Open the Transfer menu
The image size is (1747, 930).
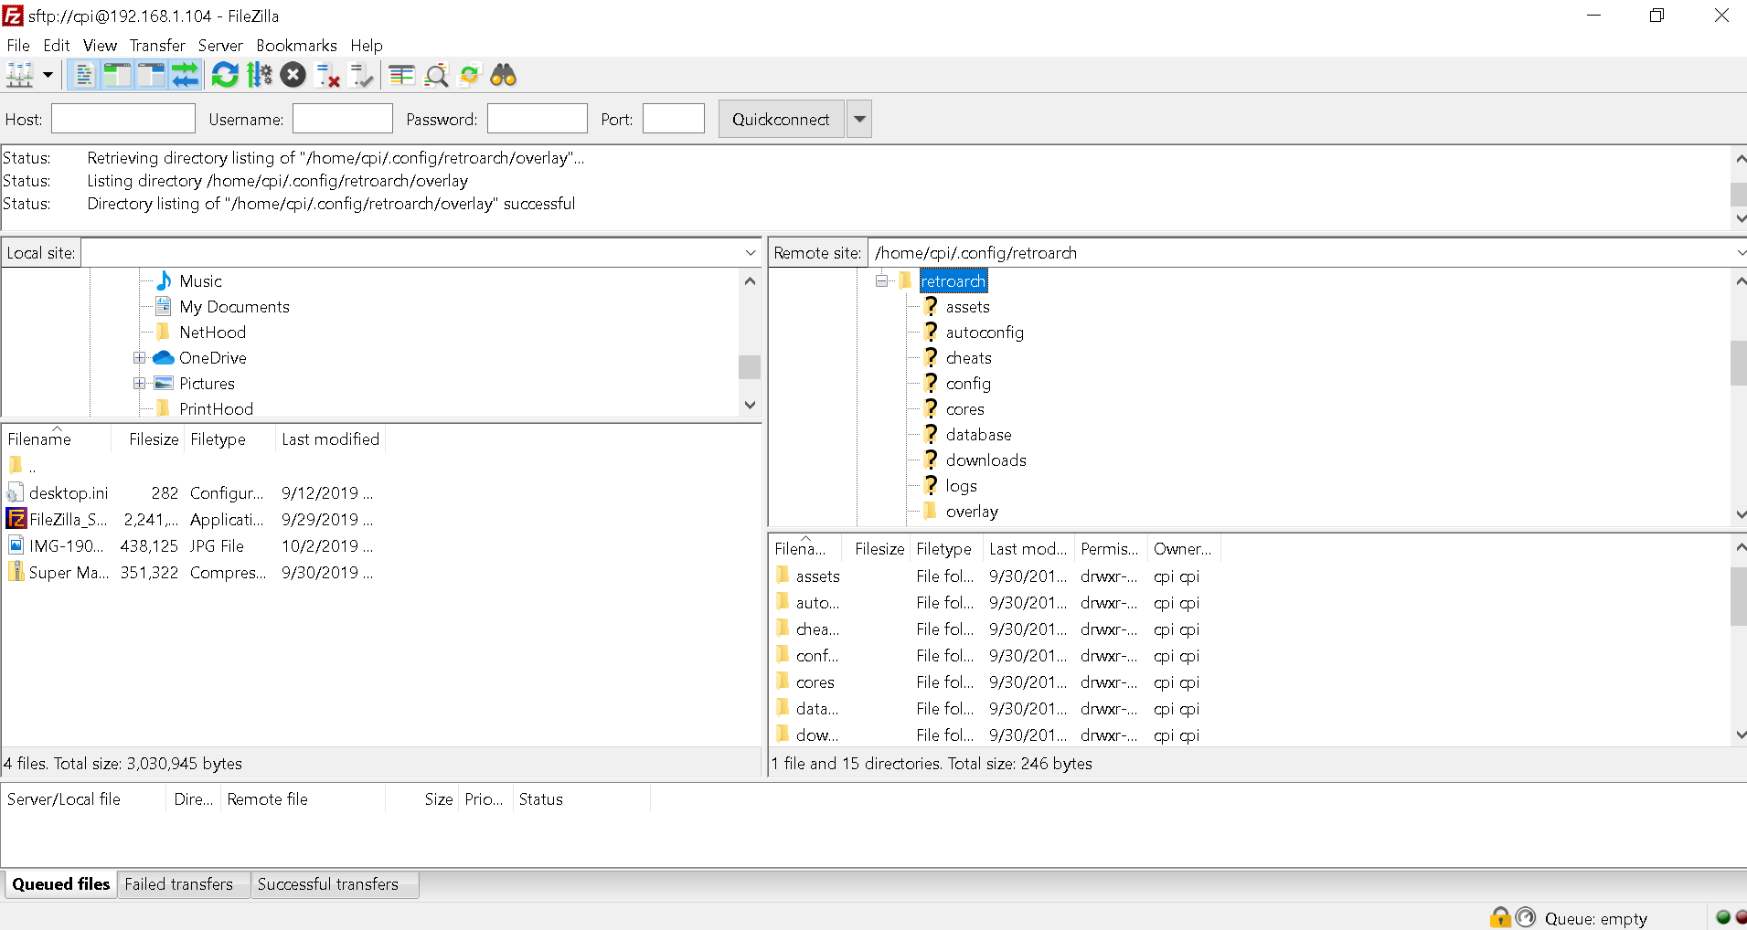click(x=157, y=45)
